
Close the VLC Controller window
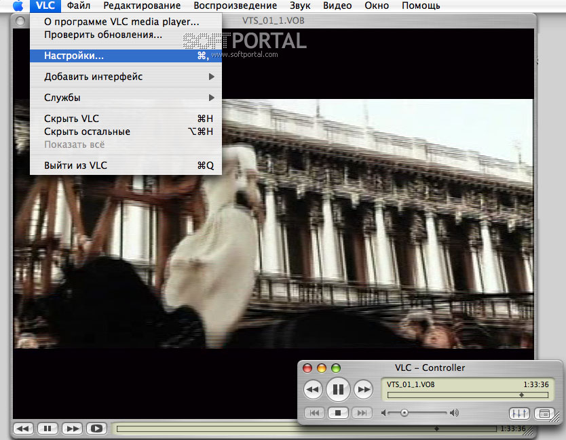pos(307,368)
